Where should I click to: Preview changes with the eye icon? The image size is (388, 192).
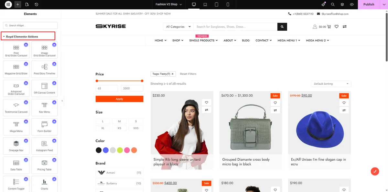(352, 5)
